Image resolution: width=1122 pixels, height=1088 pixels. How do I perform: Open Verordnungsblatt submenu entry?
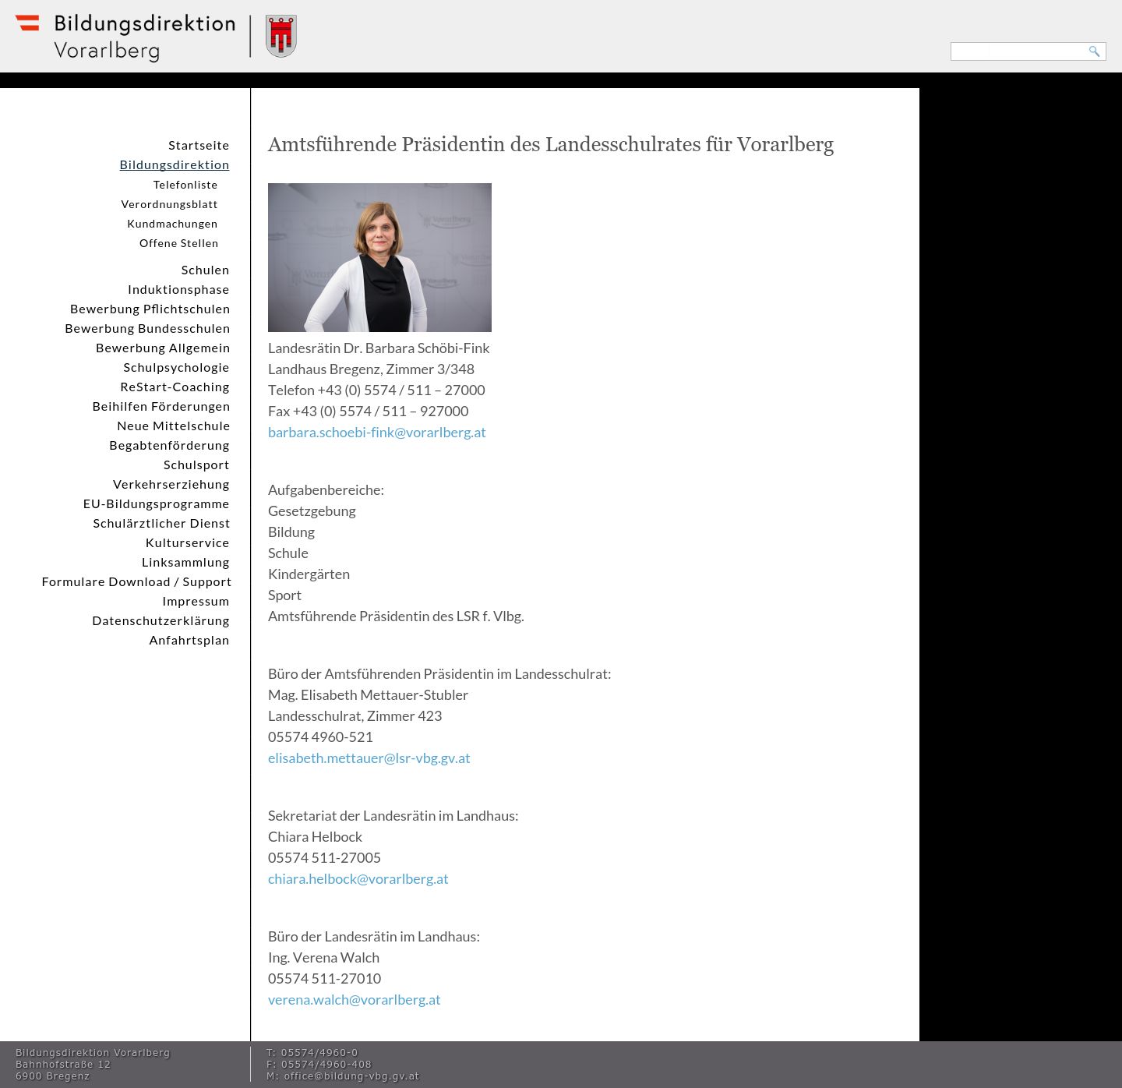click(169, 204)
